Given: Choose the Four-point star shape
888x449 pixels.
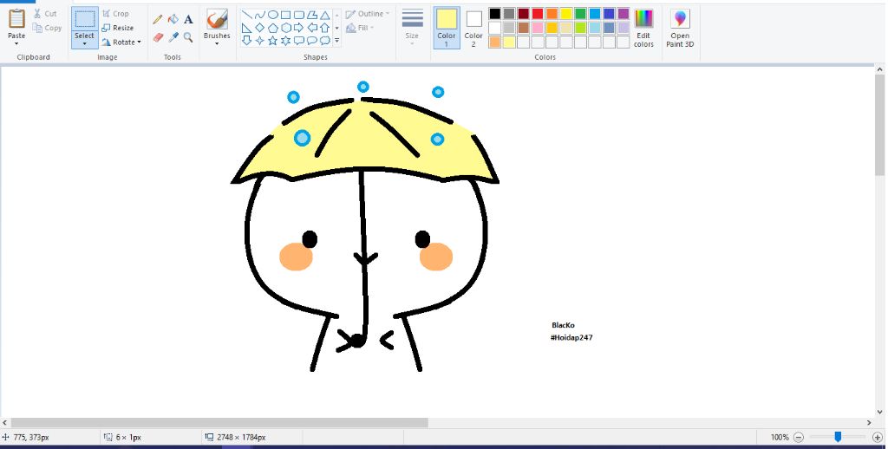Looking at the screenshot, I should pos(260,41).
